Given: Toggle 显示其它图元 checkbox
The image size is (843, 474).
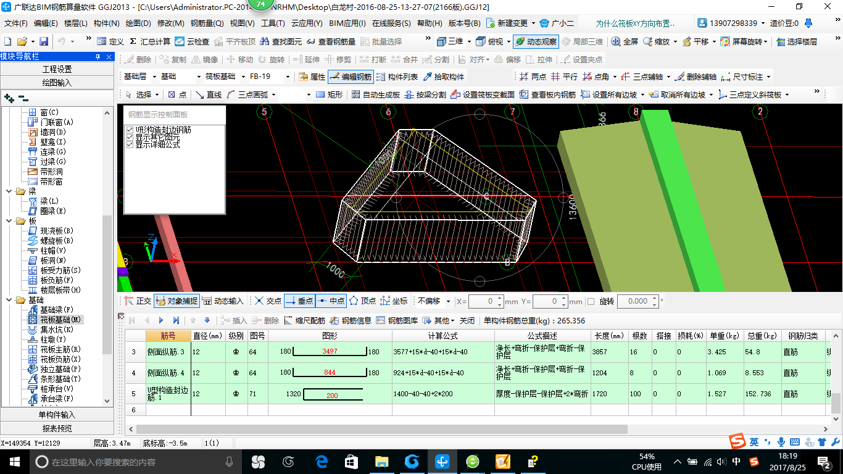Looking at the screenshot, I should click(130, 138).
